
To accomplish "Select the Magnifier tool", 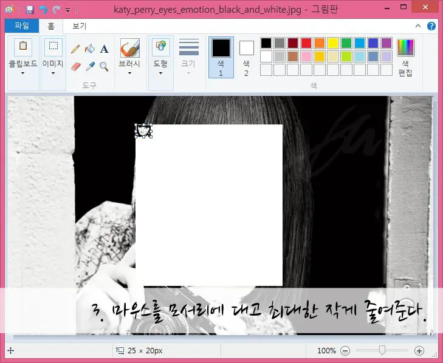I will [104, 66].
